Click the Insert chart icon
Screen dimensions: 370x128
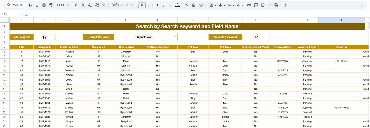tap(263, 5)
